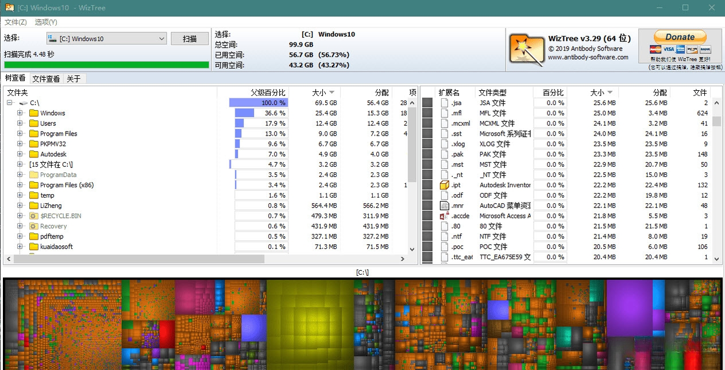
Task: Click the .sst certificate file icon
Action: coord(444,134)
